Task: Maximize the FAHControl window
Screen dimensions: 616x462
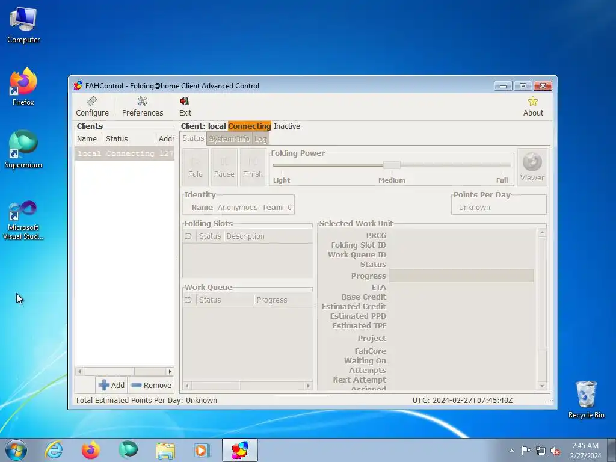Action: point(523,85)
